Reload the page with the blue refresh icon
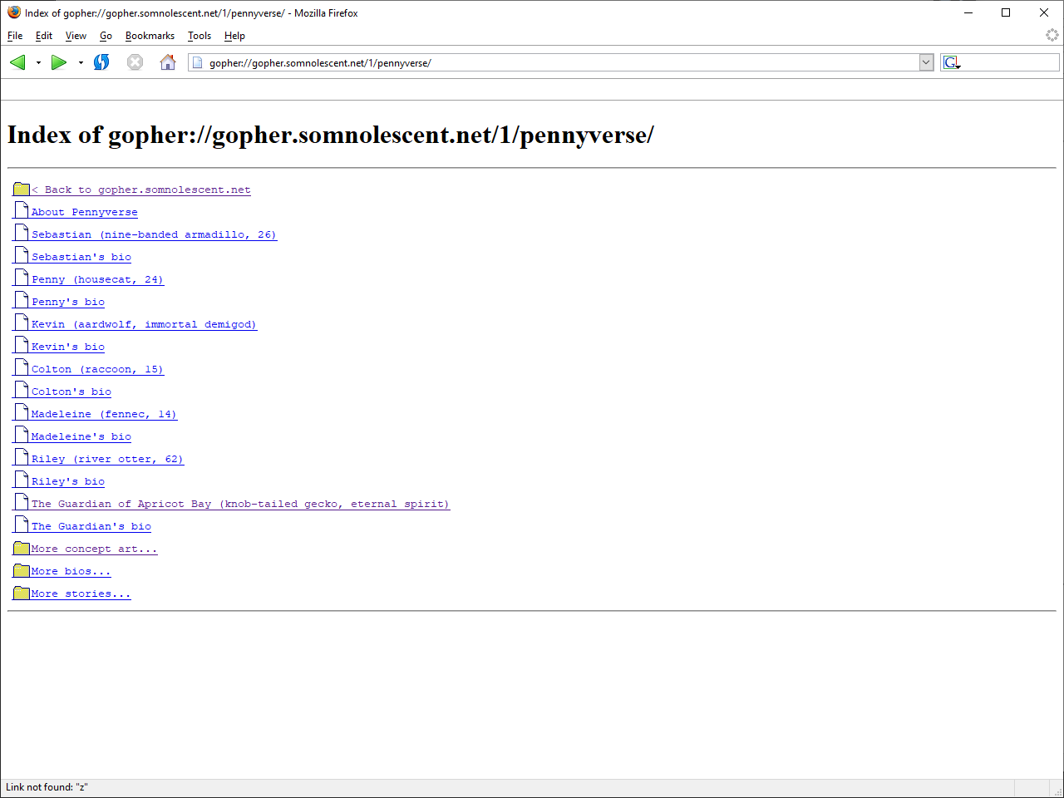Viewport: 1064px width, 798px height. pos(101,62)
